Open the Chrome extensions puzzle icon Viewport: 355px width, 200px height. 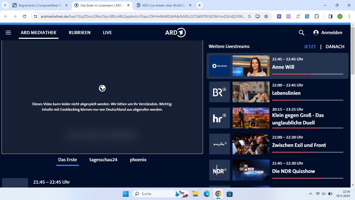(x=317, y=16)
